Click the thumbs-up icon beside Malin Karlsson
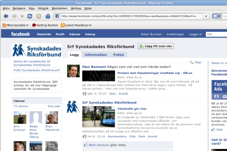Image resolution: width=227 pixels, height=151 pixels. (x=86, y=145)
